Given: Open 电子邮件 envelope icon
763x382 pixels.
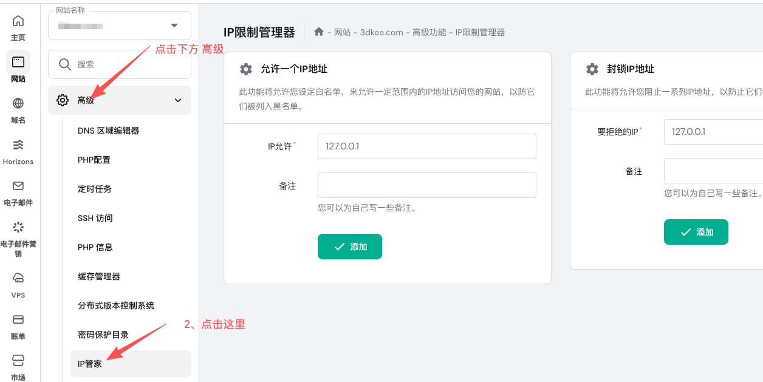Looking at the screenshot, I should pos(18,186).
